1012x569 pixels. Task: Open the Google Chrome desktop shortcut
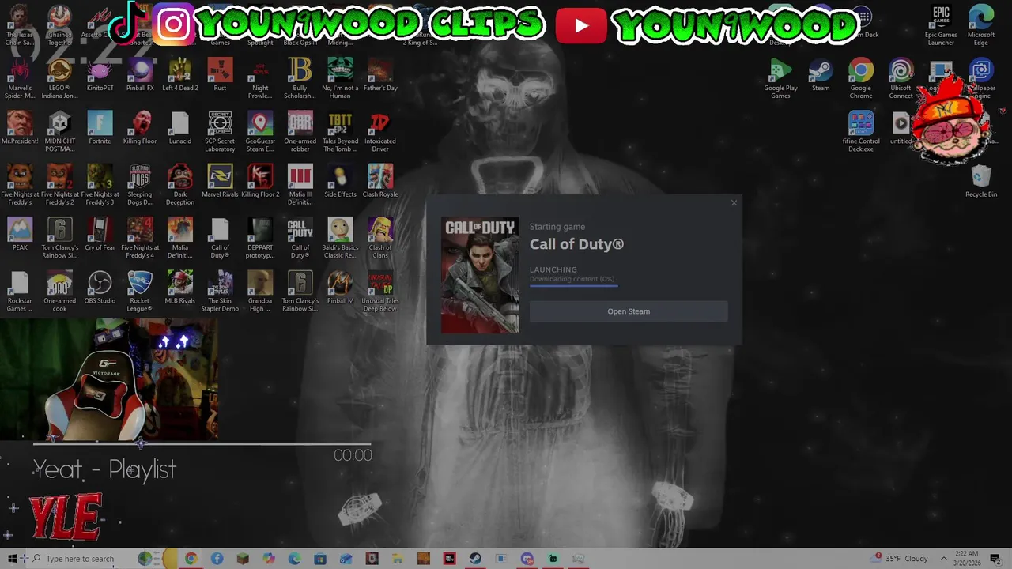(861, 78)
